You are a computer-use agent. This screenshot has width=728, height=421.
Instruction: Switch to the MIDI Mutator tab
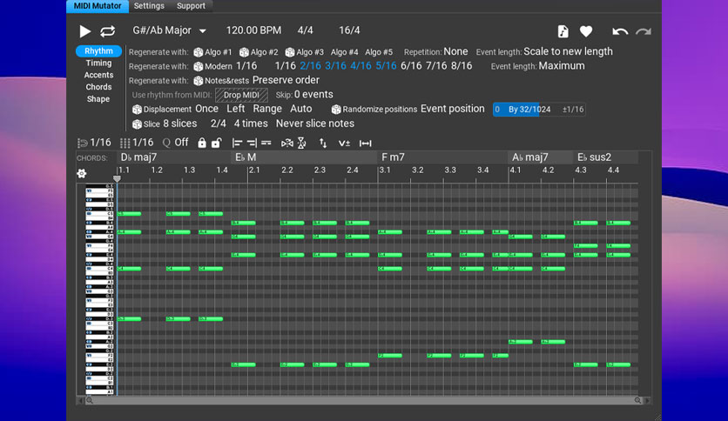click(97, 6)
